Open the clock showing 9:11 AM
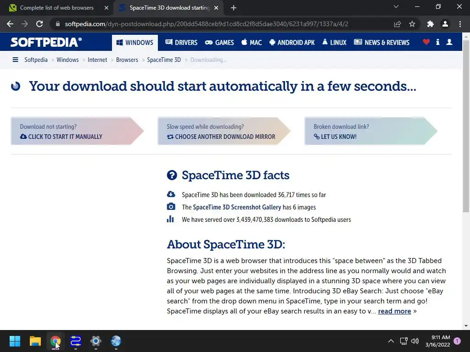470x352 pixels. 437,341
